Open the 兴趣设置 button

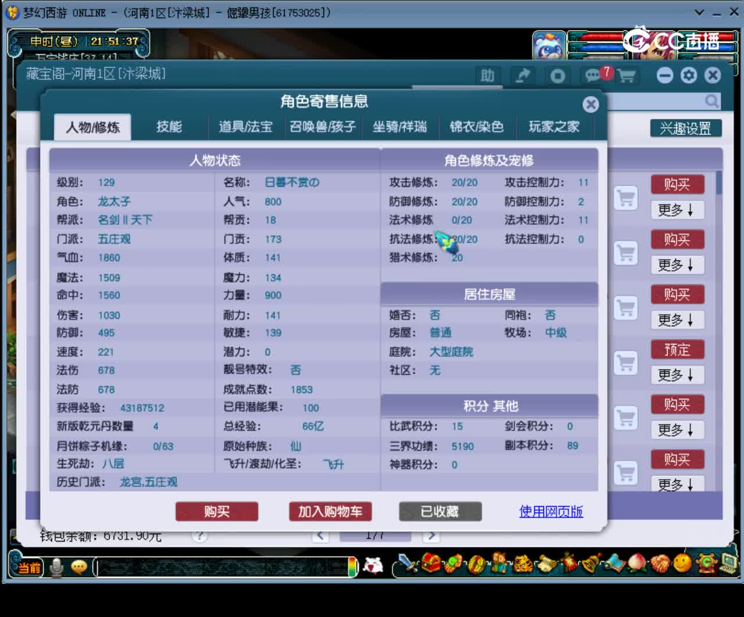click(686, 128)
